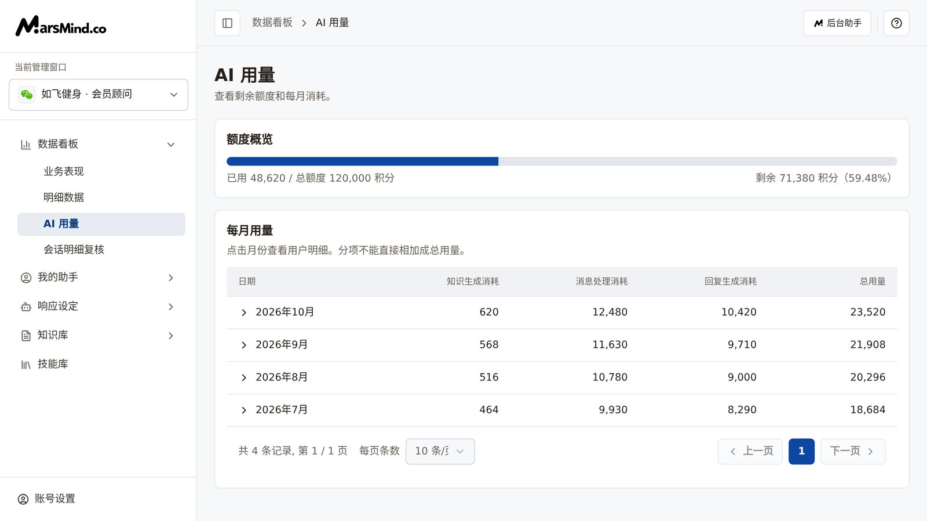Click the 消息处理消耗 column header
This screenshot has width=927, height=521.
[602, 281]
